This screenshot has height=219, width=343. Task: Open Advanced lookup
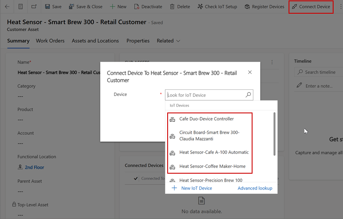click(x=255, y=188)
